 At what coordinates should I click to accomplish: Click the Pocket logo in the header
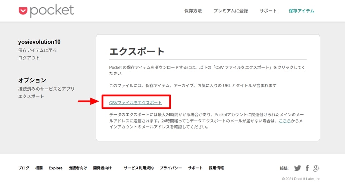(x=46, y=11)
